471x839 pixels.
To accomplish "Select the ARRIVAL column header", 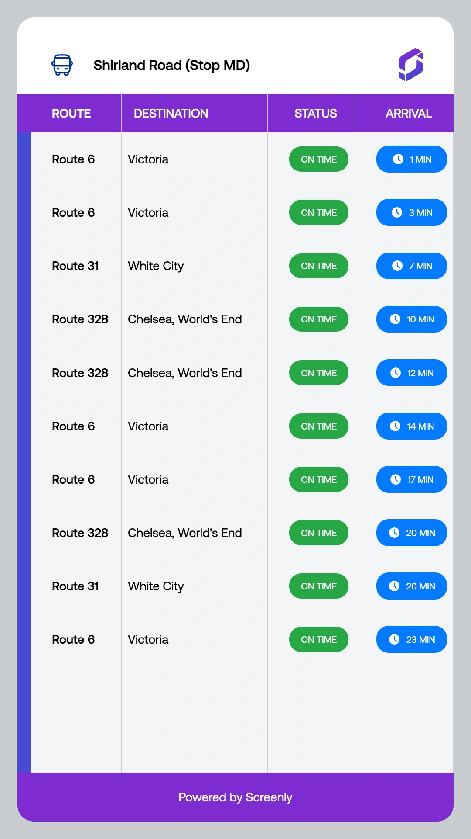I will point(409,114).
